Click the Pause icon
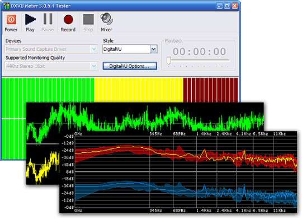The image size is (302, 219). tap(48, 19)
